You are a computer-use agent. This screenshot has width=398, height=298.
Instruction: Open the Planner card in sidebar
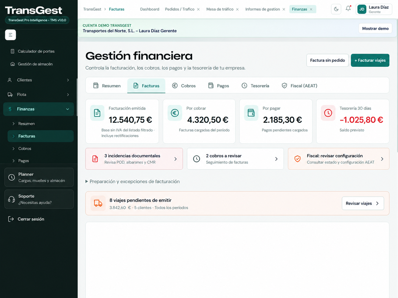(x=39, y=177)
